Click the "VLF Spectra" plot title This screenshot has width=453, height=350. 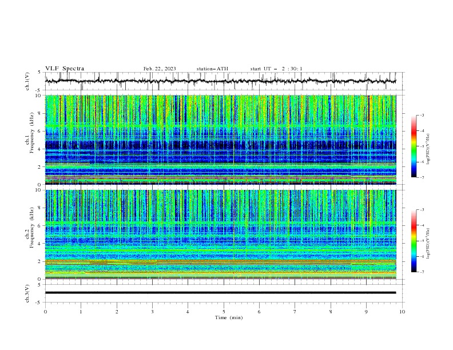click(x=65, y=69)
